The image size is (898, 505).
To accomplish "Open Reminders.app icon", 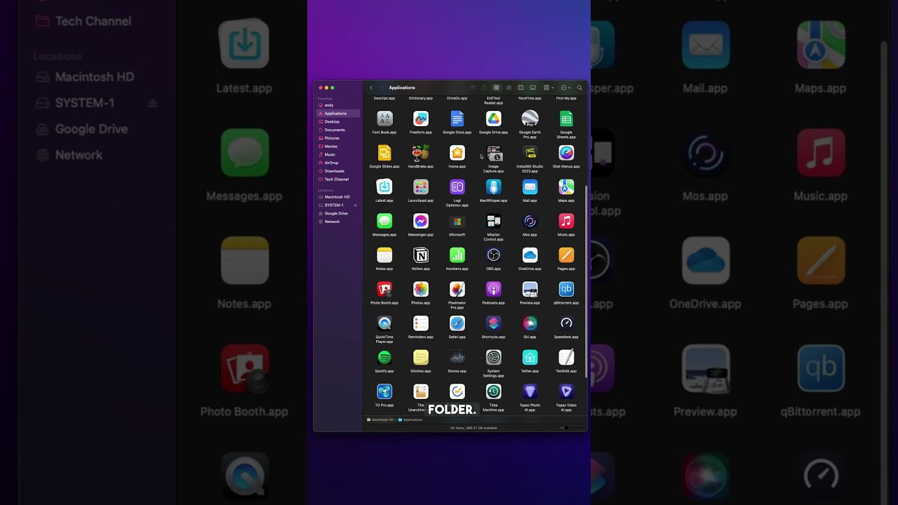I will [x=421, y=323].
